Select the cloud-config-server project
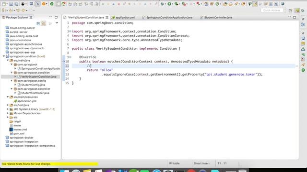The width and height of the screenshot is (307, 172). [x=23, y=28]
